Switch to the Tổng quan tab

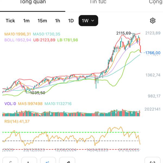32,2
